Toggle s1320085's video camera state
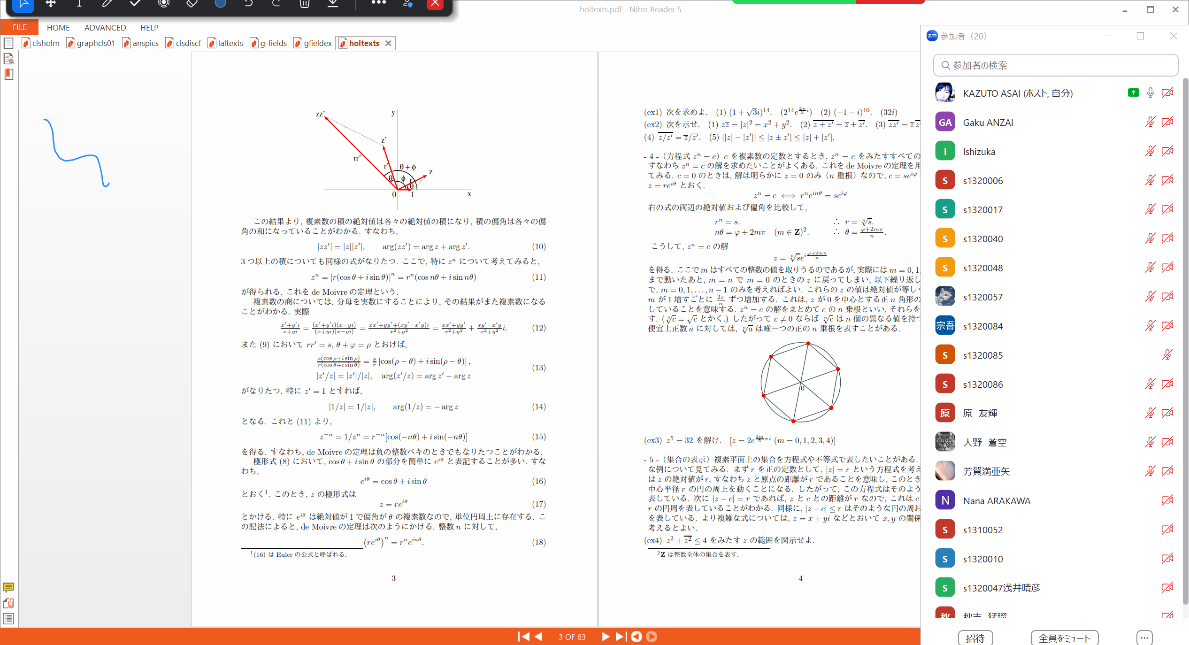The image size is (1189, 645). click(x=1167, y=354)
